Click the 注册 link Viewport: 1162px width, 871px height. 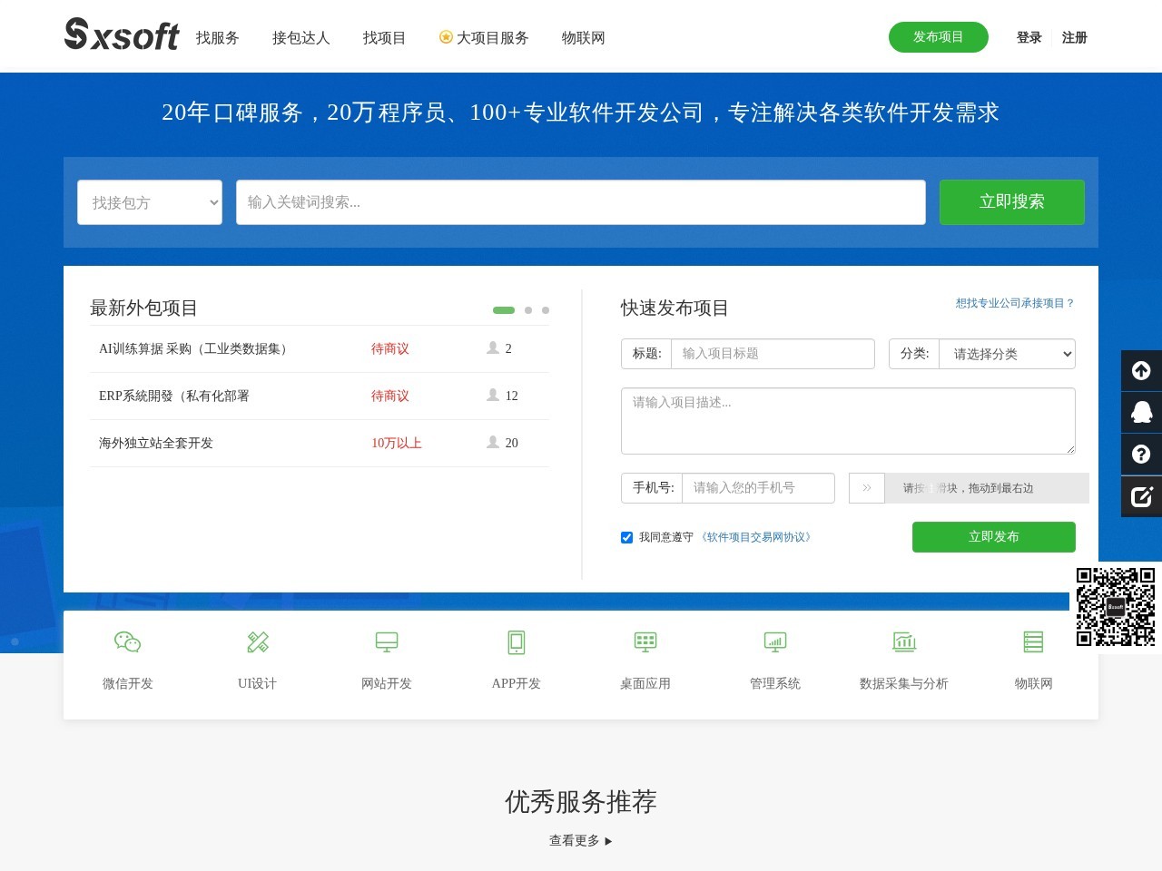point(1075,37)
